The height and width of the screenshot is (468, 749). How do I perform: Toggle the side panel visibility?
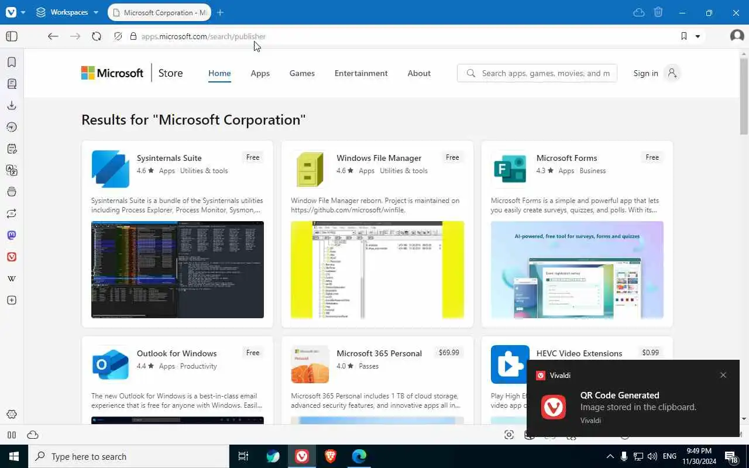point(12,36)
